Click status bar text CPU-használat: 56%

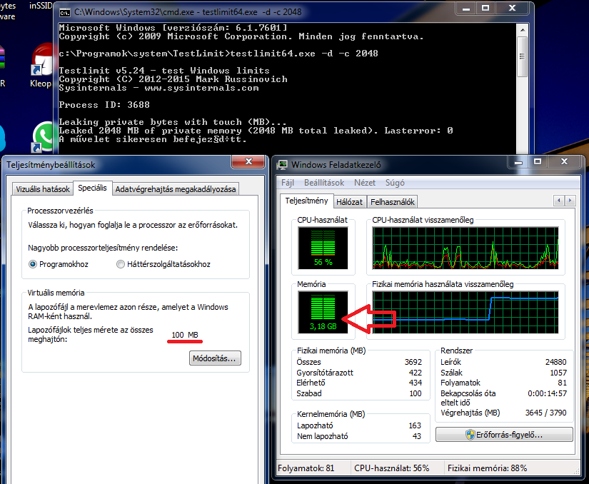[x=391, y=468]
